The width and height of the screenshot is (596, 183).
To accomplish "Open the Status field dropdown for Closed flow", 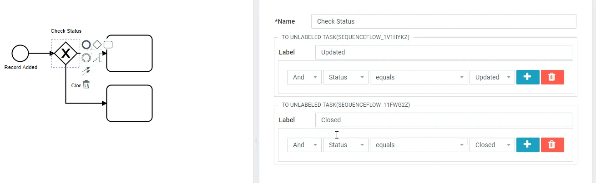I will [345, 145].
